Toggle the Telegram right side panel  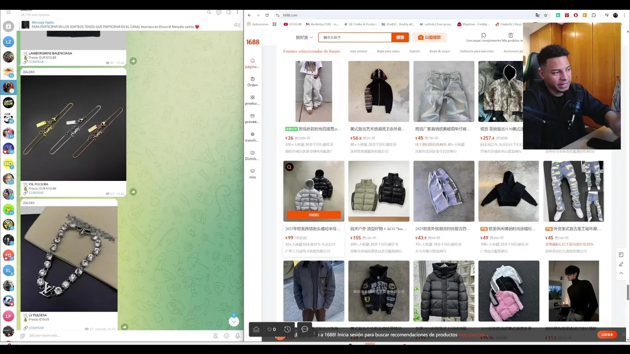click(228, 12)
